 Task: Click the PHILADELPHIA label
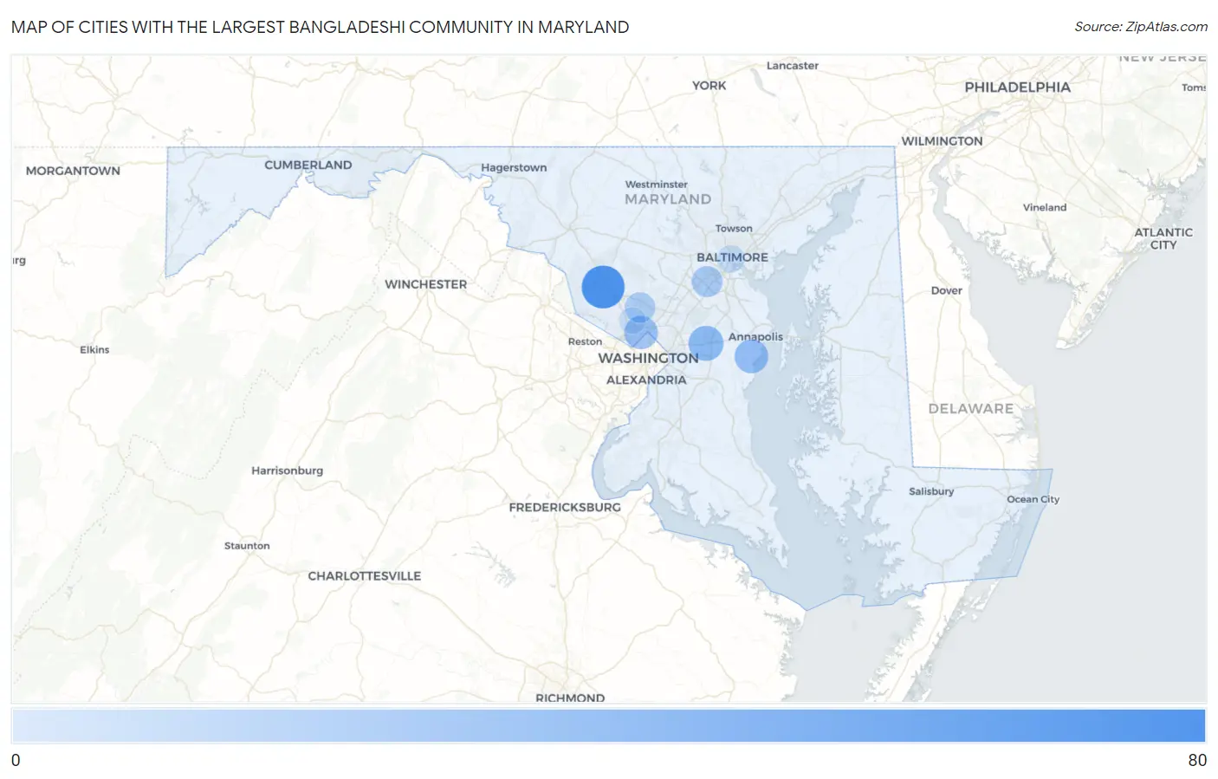click(x=1018, y=87)
